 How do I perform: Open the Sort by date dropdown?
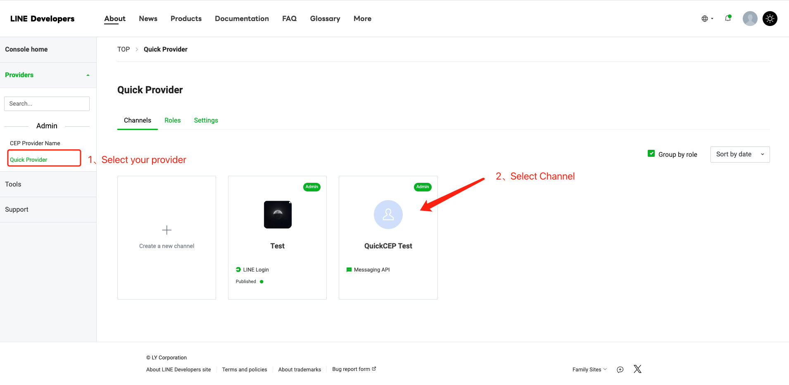coord(740,154)
